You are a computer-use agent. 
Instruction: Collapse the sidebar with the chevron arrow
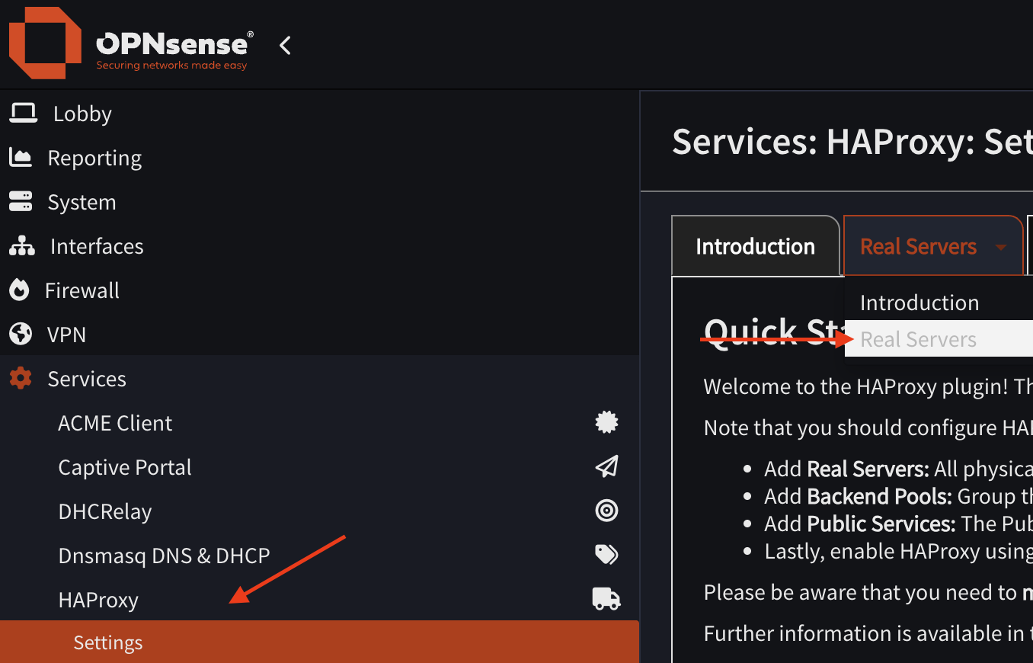(x=284, y=45)
